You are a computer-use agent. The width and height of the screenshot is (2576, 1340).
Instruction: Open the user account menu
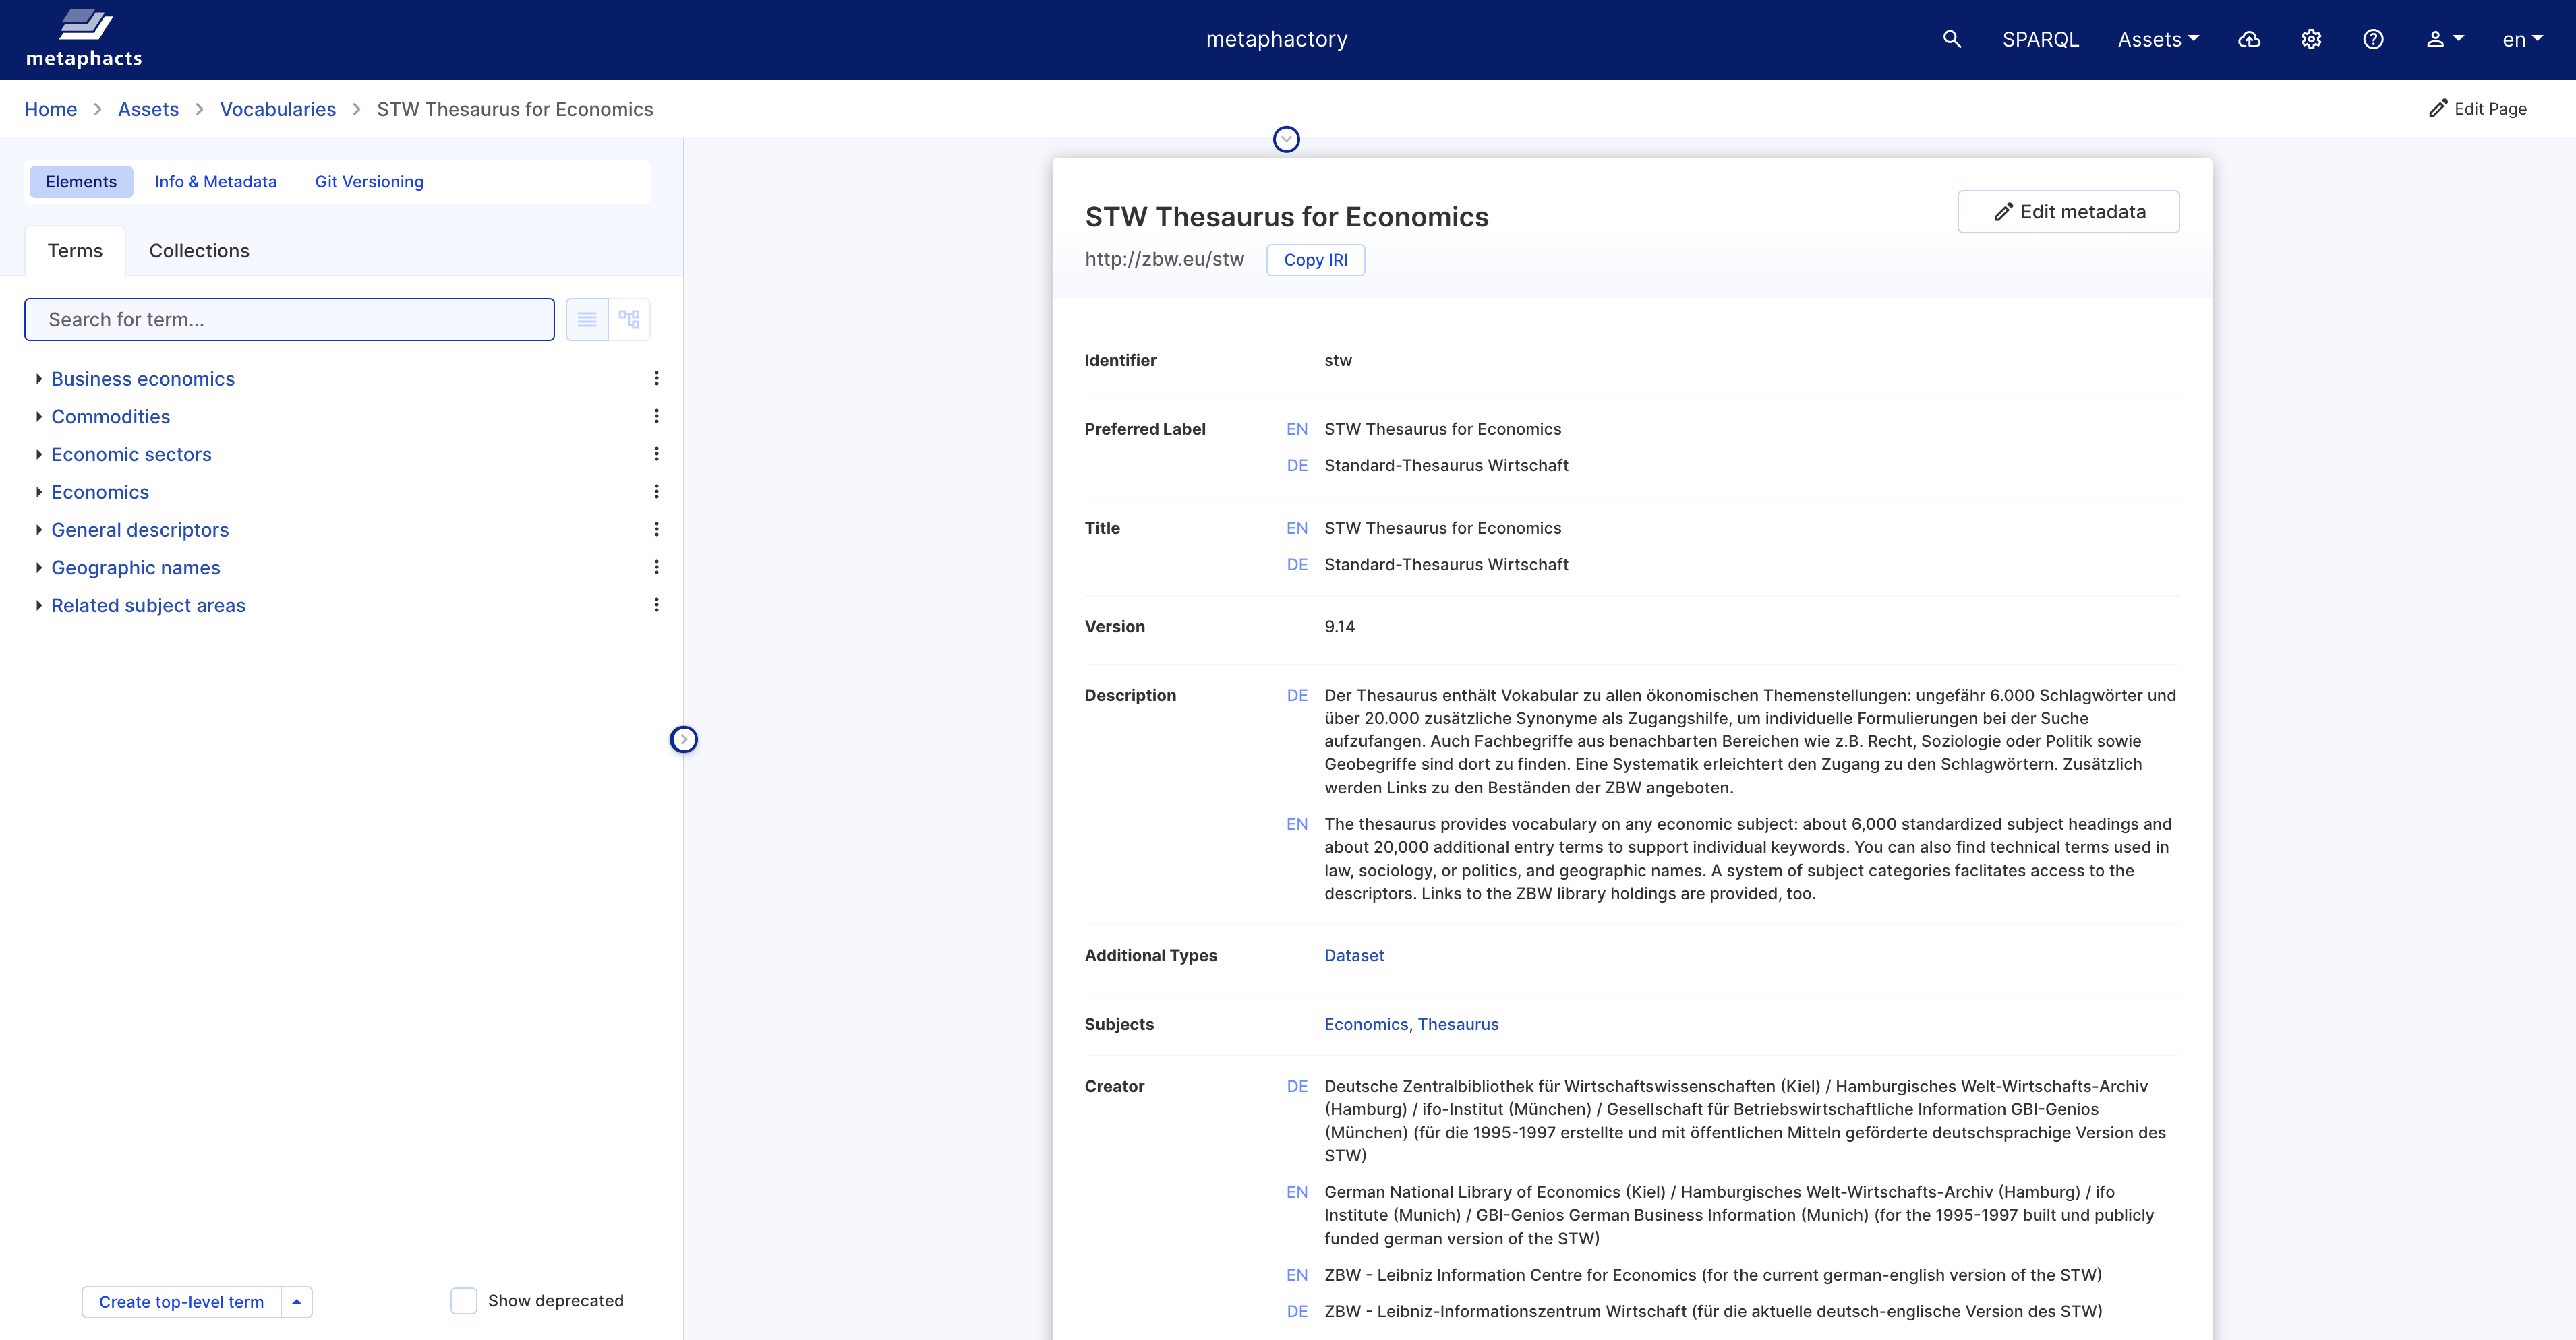(2444, 39)
